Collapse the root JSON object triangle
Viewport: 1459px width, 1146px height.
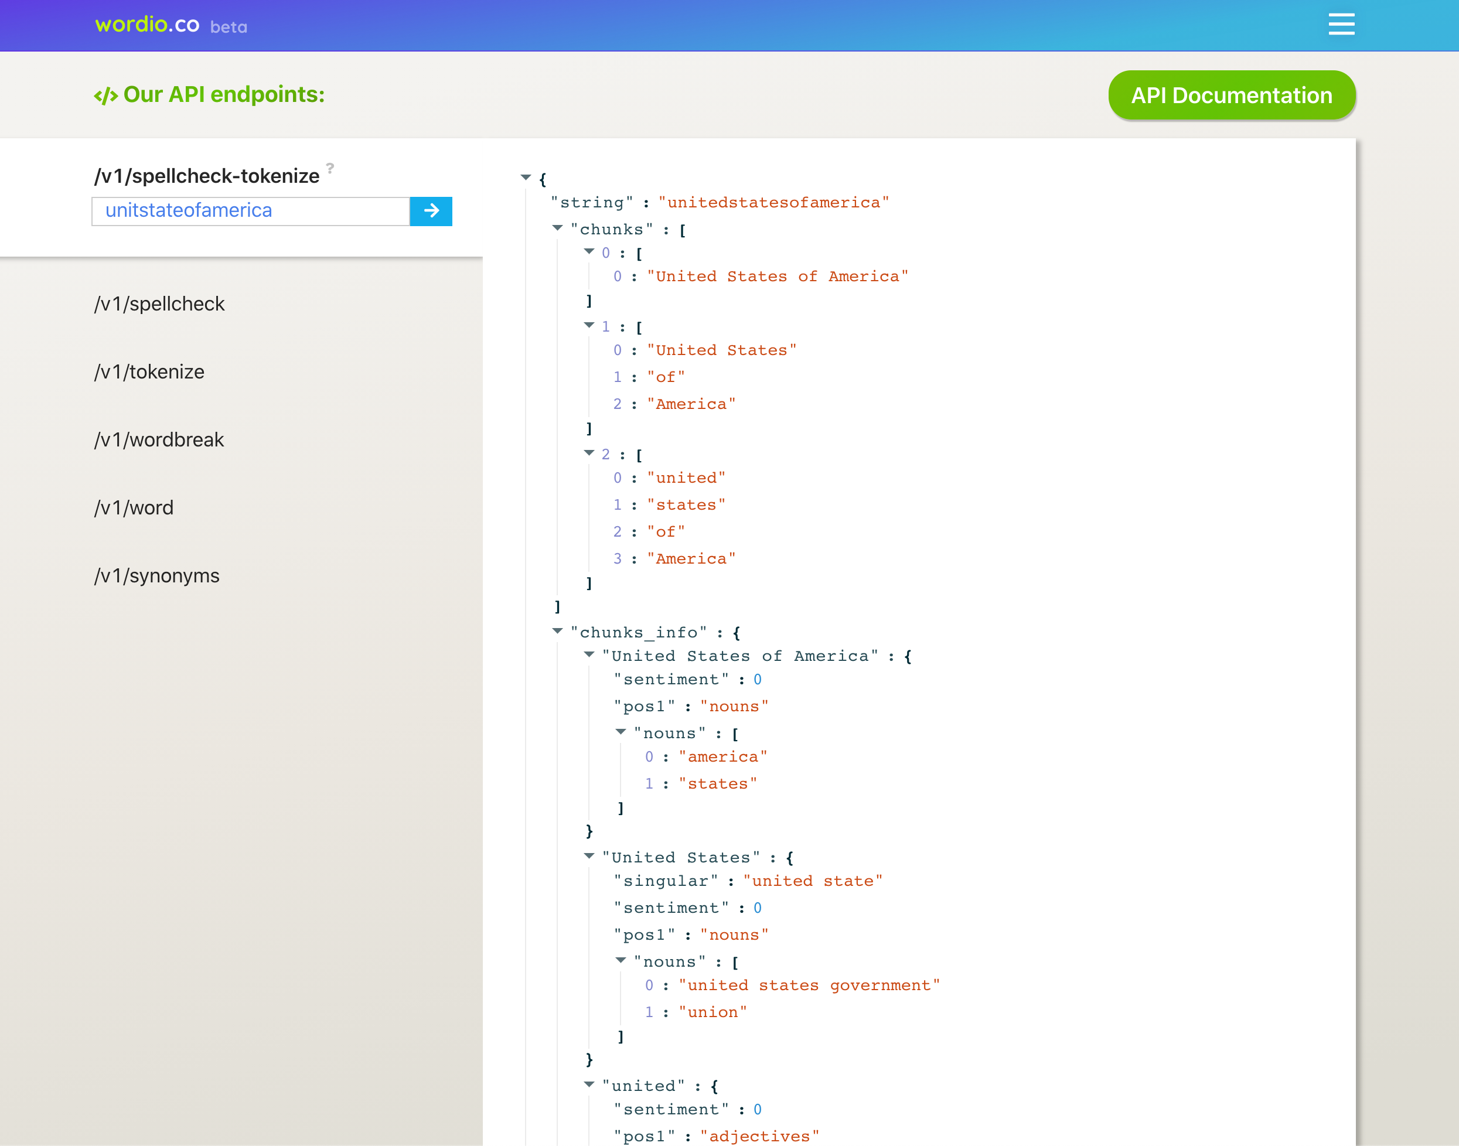pyautogui.click(x=526, y=178)
